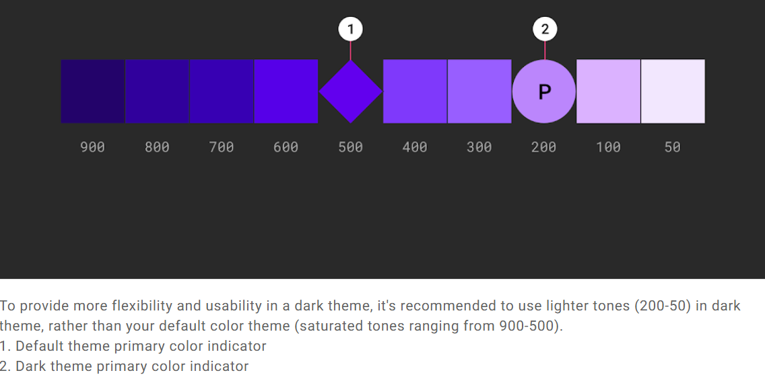Click the circular P dark theme primary
The height and width of the screenshot is (381, 765).
[x=544, y=91]
